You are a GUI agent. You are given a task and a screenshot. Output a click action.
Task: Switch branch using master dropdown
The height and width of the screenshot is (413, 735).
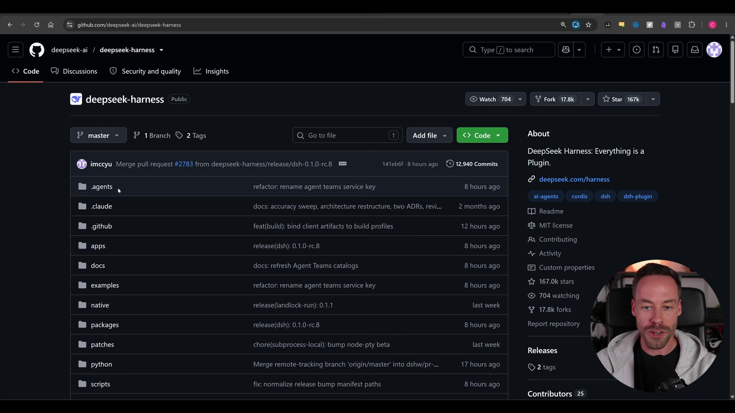tap(98, 135)
